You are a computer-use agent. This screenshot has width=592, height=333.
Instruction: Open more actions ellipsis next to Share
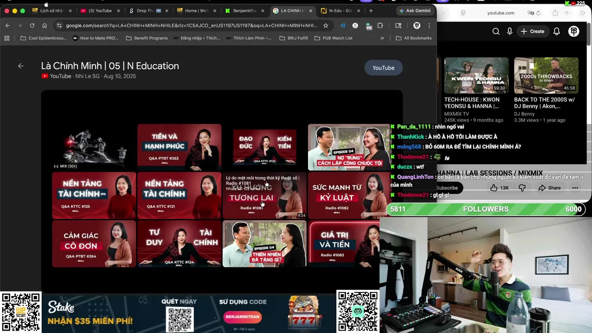pos(575,188)
